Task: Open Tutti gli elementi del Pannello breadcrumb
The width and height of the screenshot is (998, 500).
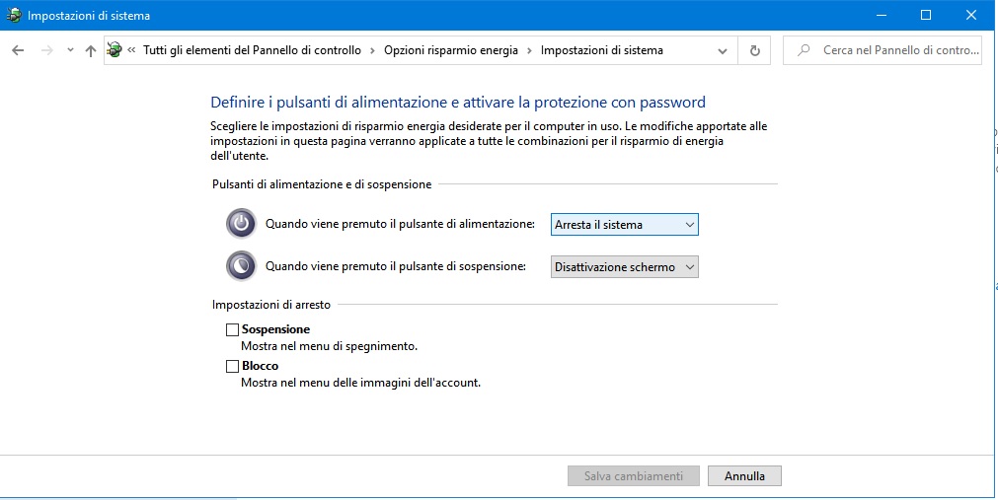Action: (252, 50)
